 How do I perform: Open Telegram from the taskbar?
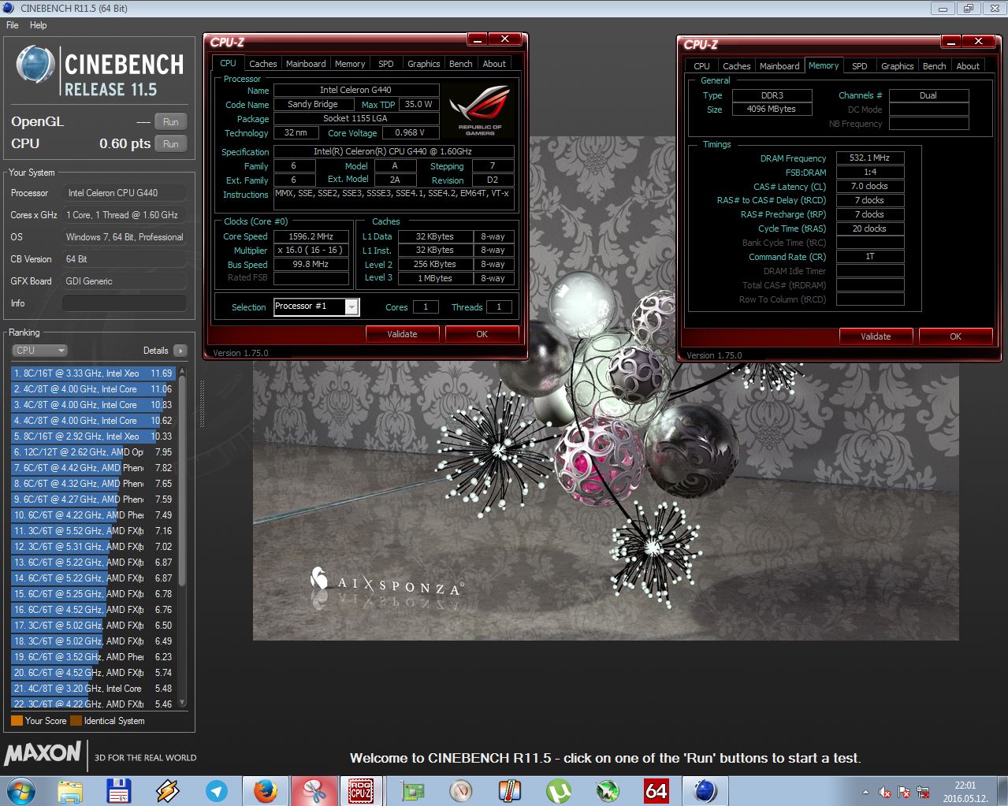(x=216, y=791)
